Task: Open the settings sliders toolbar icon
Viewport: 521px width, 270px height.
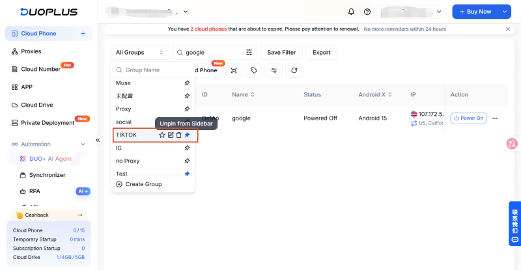Action: pyautogui.click(x=274, y=70)
